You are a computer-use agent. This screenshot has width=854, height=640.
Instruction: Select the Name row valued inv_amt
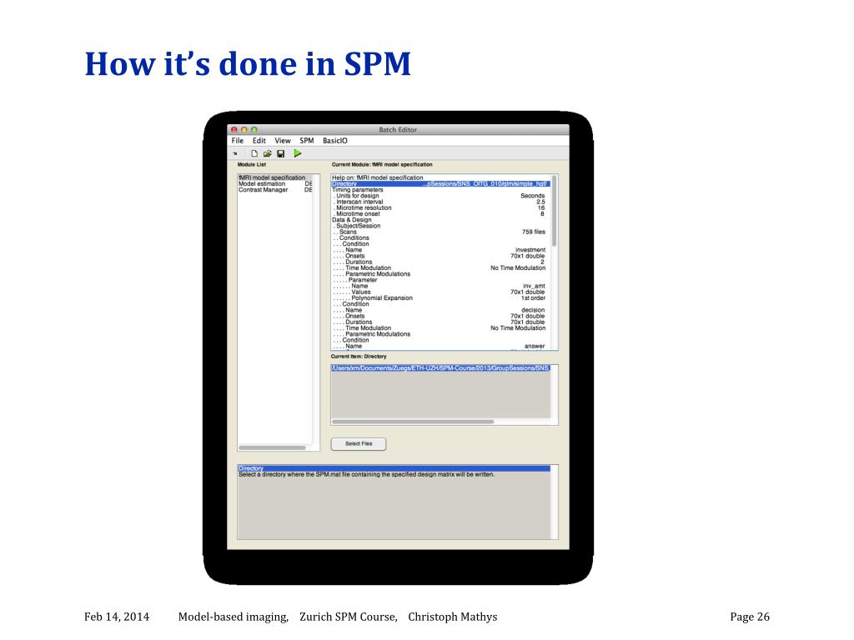(440, 287)
